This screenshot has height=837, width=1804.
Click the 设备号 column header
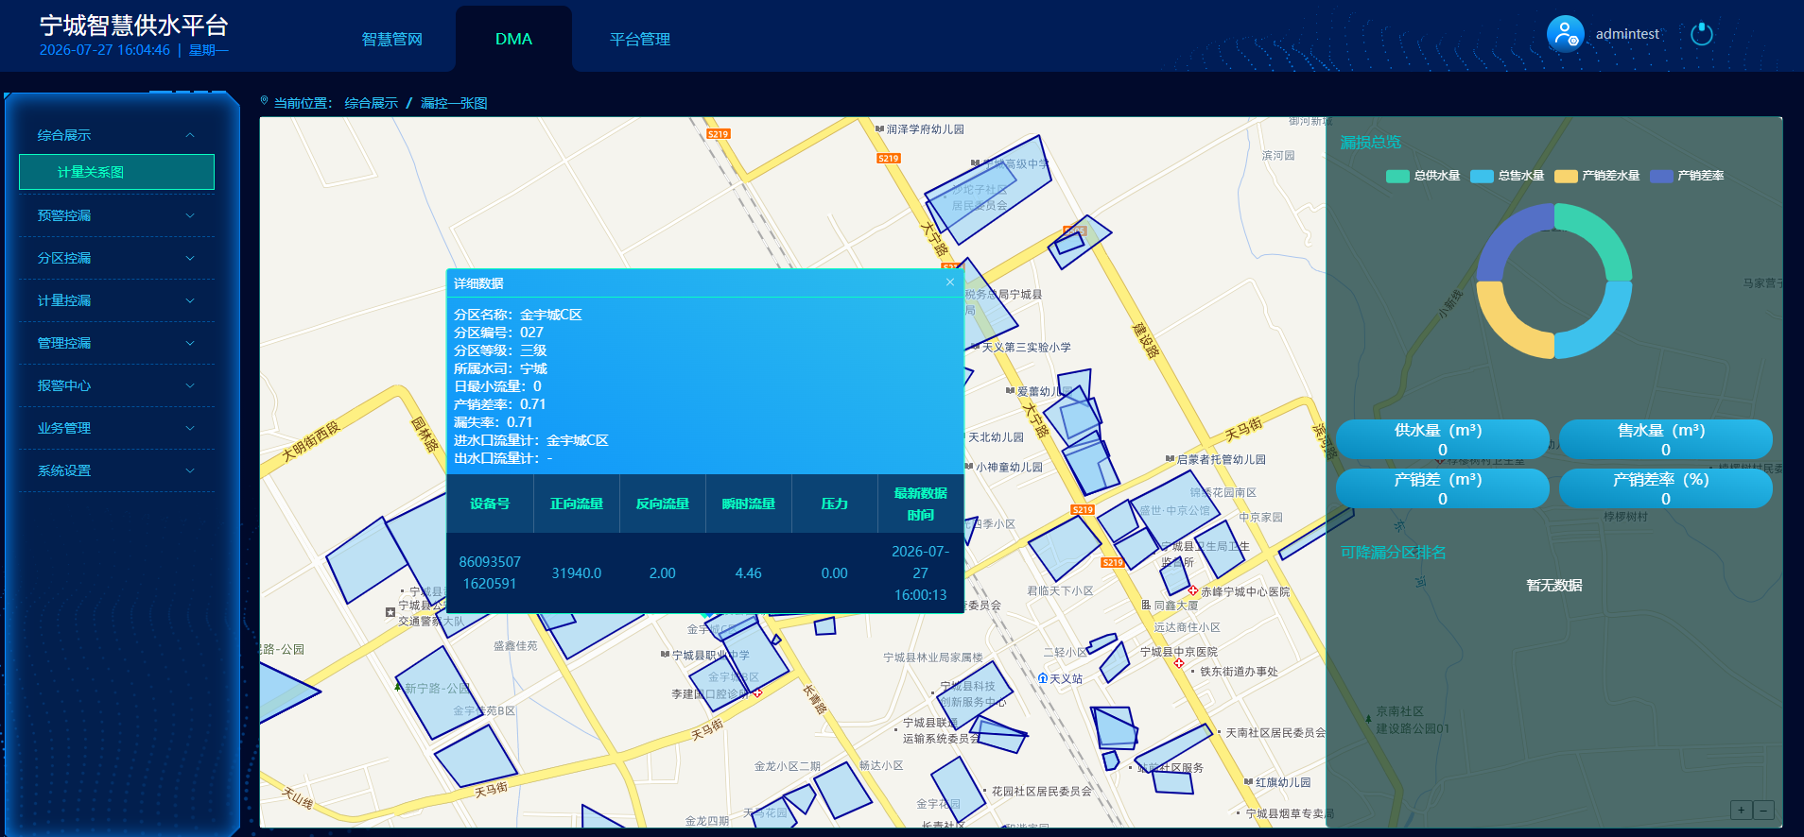click(x=490, y=504)
